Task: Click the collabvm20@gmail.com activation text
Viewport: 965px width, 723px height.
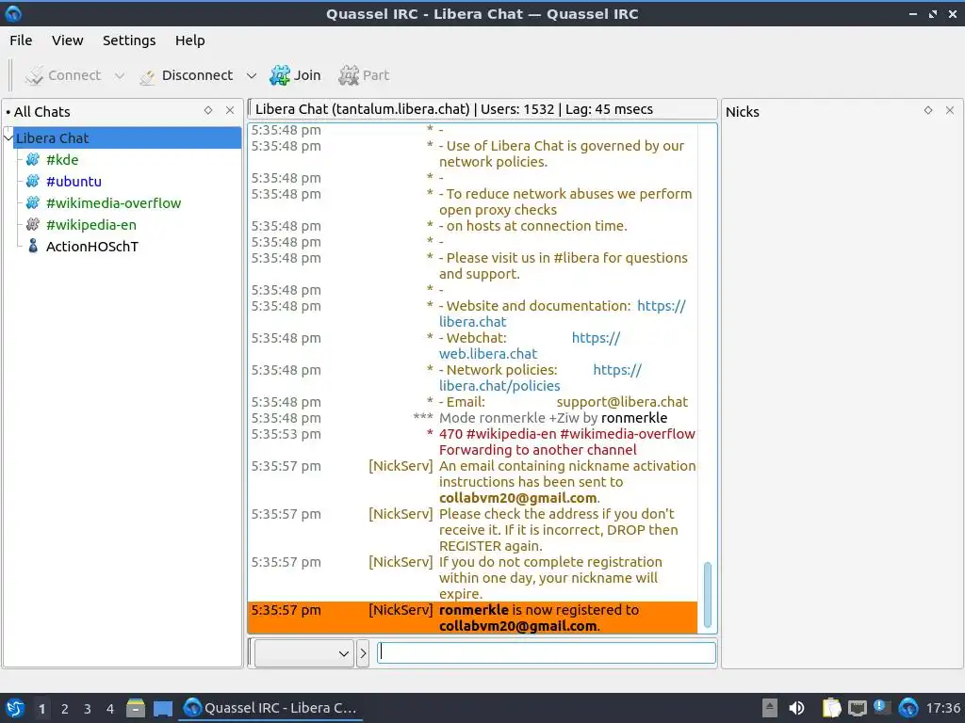Action: [x=517, y=498]
